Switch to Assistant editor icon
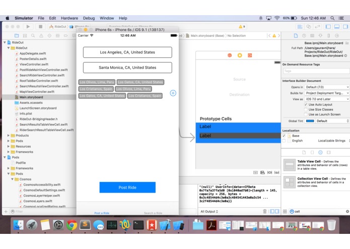Image resolution: width=350 pixels, height=249 pixels. click(x=309, y=27)
